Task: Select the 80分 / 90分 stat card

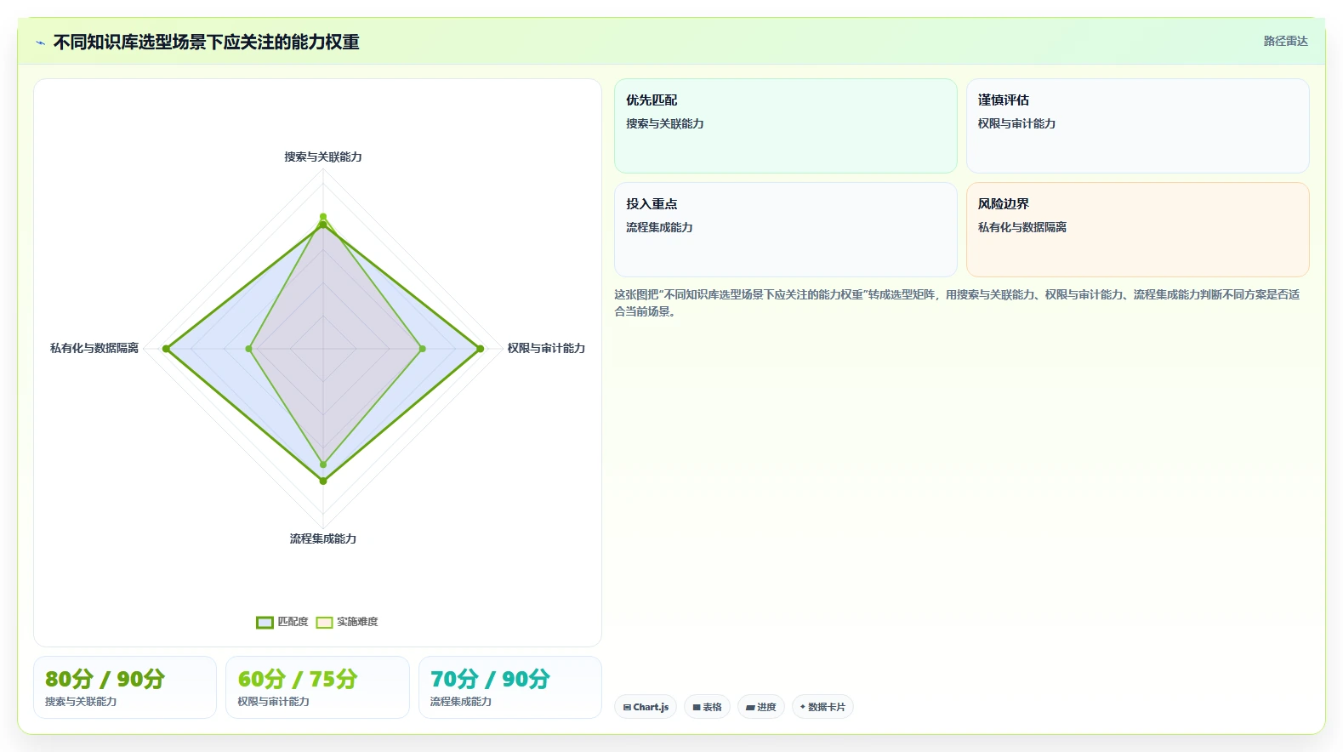Action: coord(125,687)
